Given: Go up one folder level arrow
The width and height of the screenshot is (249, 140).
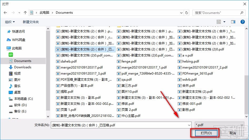Looking at the screenshot, I should tap(25, 13).
